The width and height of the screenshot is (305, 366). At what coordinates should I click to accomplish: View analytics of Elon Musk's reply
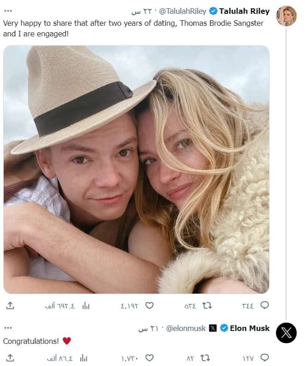point(83,358)
